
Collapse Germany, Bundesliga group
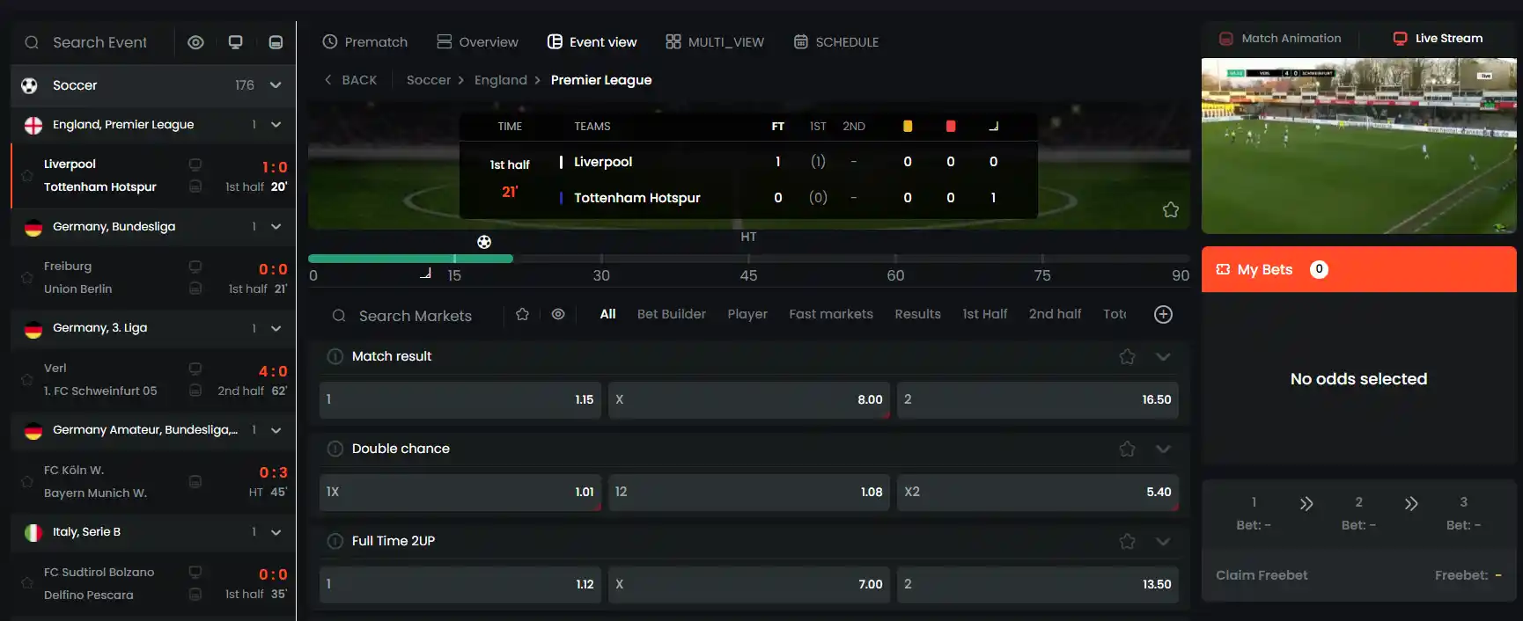pyautogui.click(x=276, y=227)
